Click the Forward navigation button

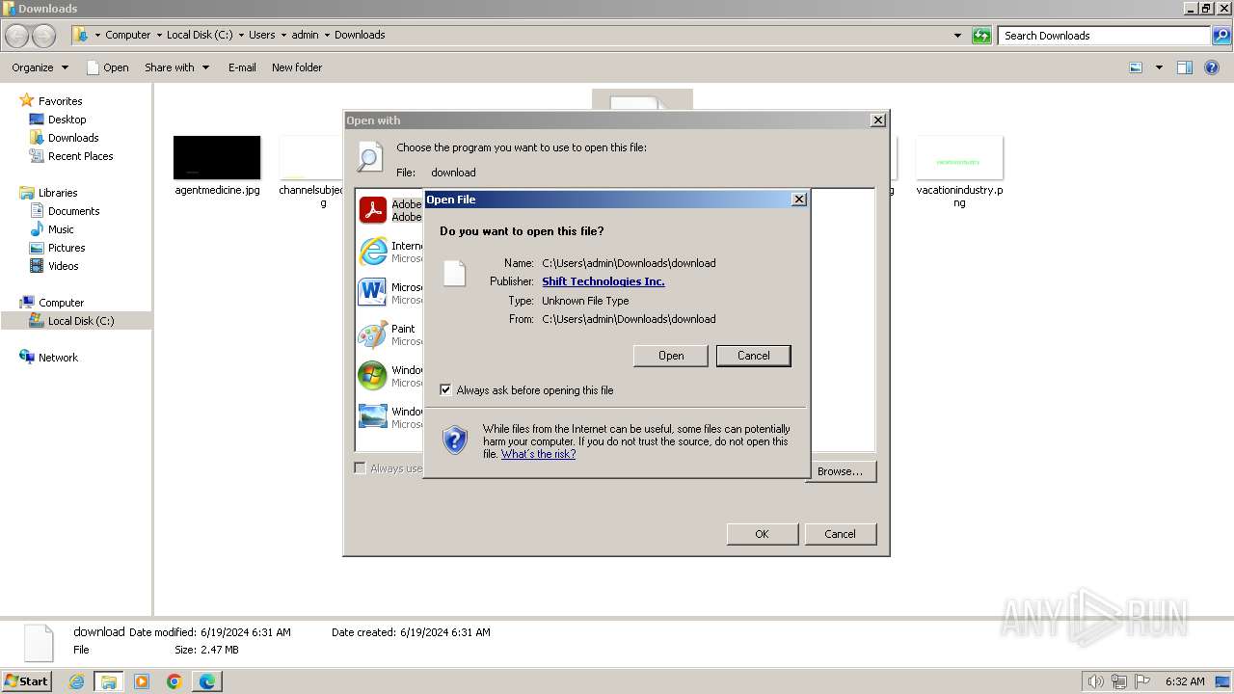(x=43, y=36)
